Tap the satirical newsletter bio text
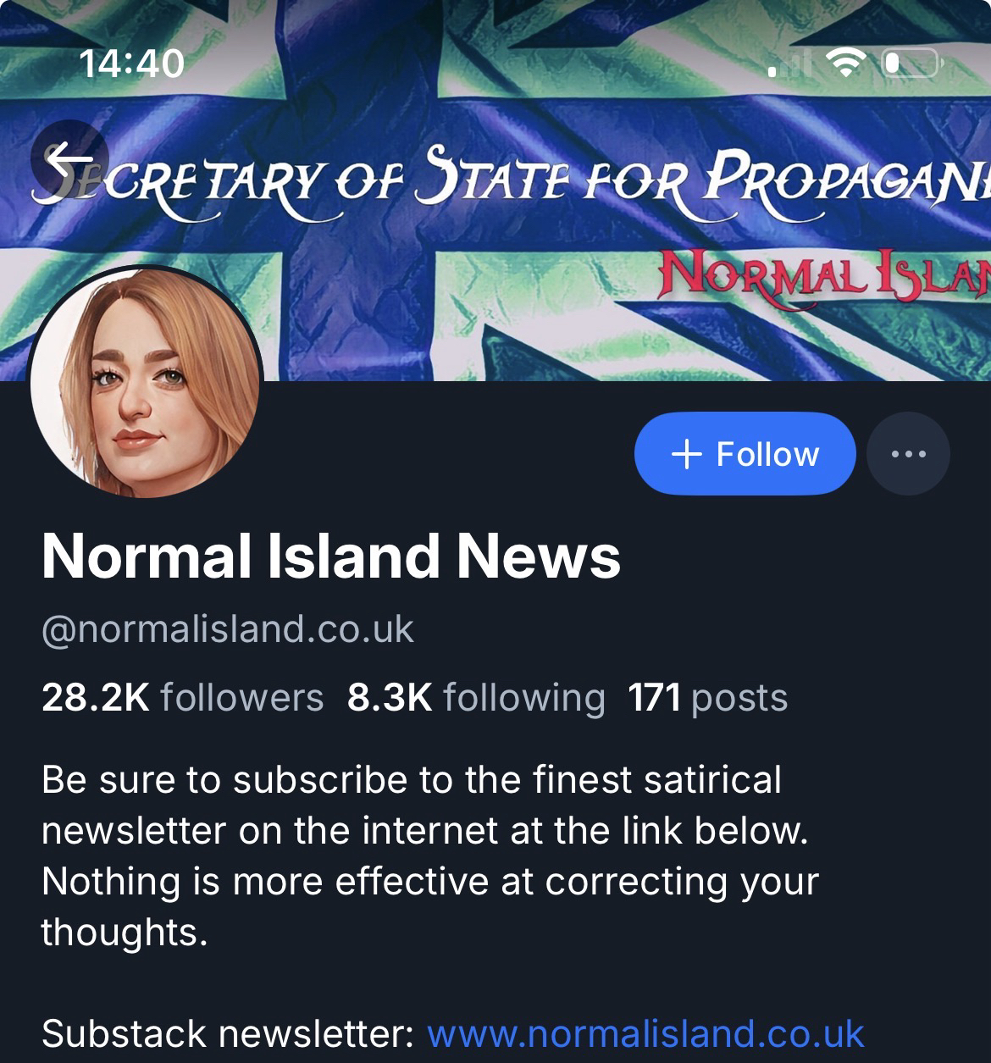 tap(430, 855)
